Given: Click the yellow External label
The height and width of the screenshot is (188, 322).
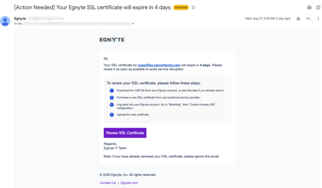Looking at the screenshot, I should 181,7.
